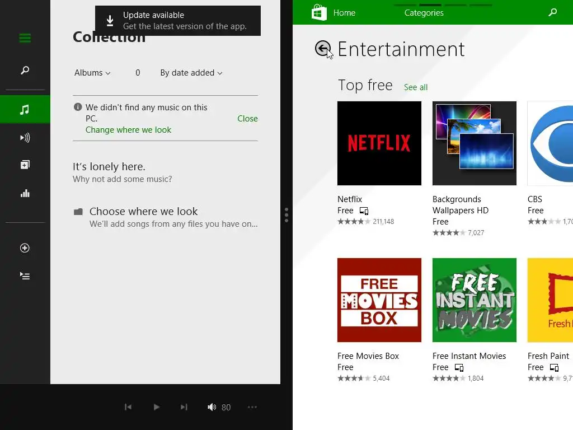The height and width of the screenshot is (430, 573).
Task: Click the device icon beside Free Instant Movies
Action: coord(459,367)
